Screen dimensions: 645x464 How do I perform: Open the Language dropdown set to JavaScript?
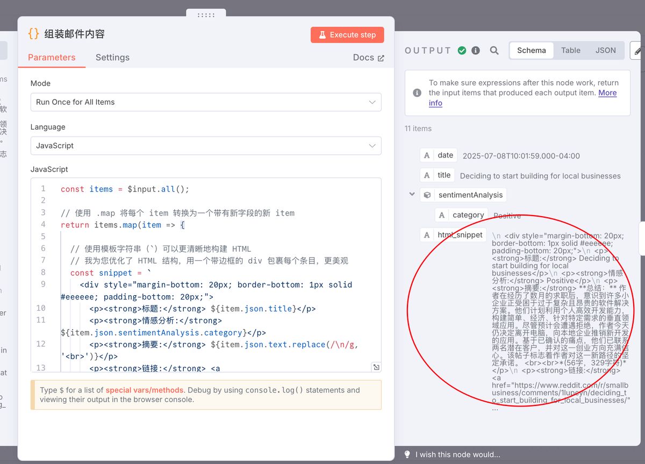click(x=206, y=146)
